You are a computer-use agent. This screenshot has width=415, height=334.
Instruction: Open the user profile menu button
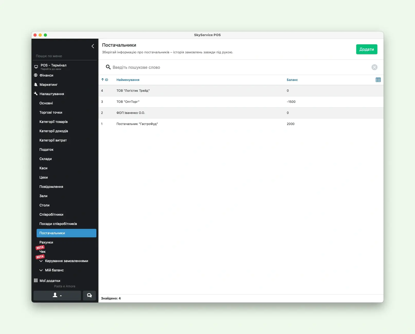coord(57,295)
